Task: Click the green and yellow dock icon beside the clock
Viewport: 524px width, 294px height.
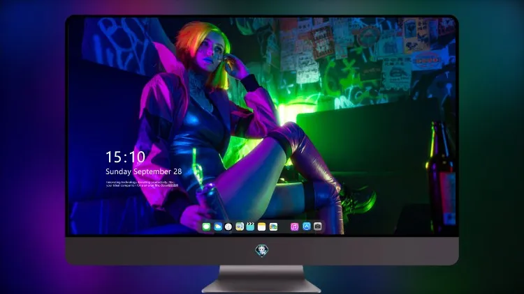Action: pyautogui.click(x=239, y=226)
